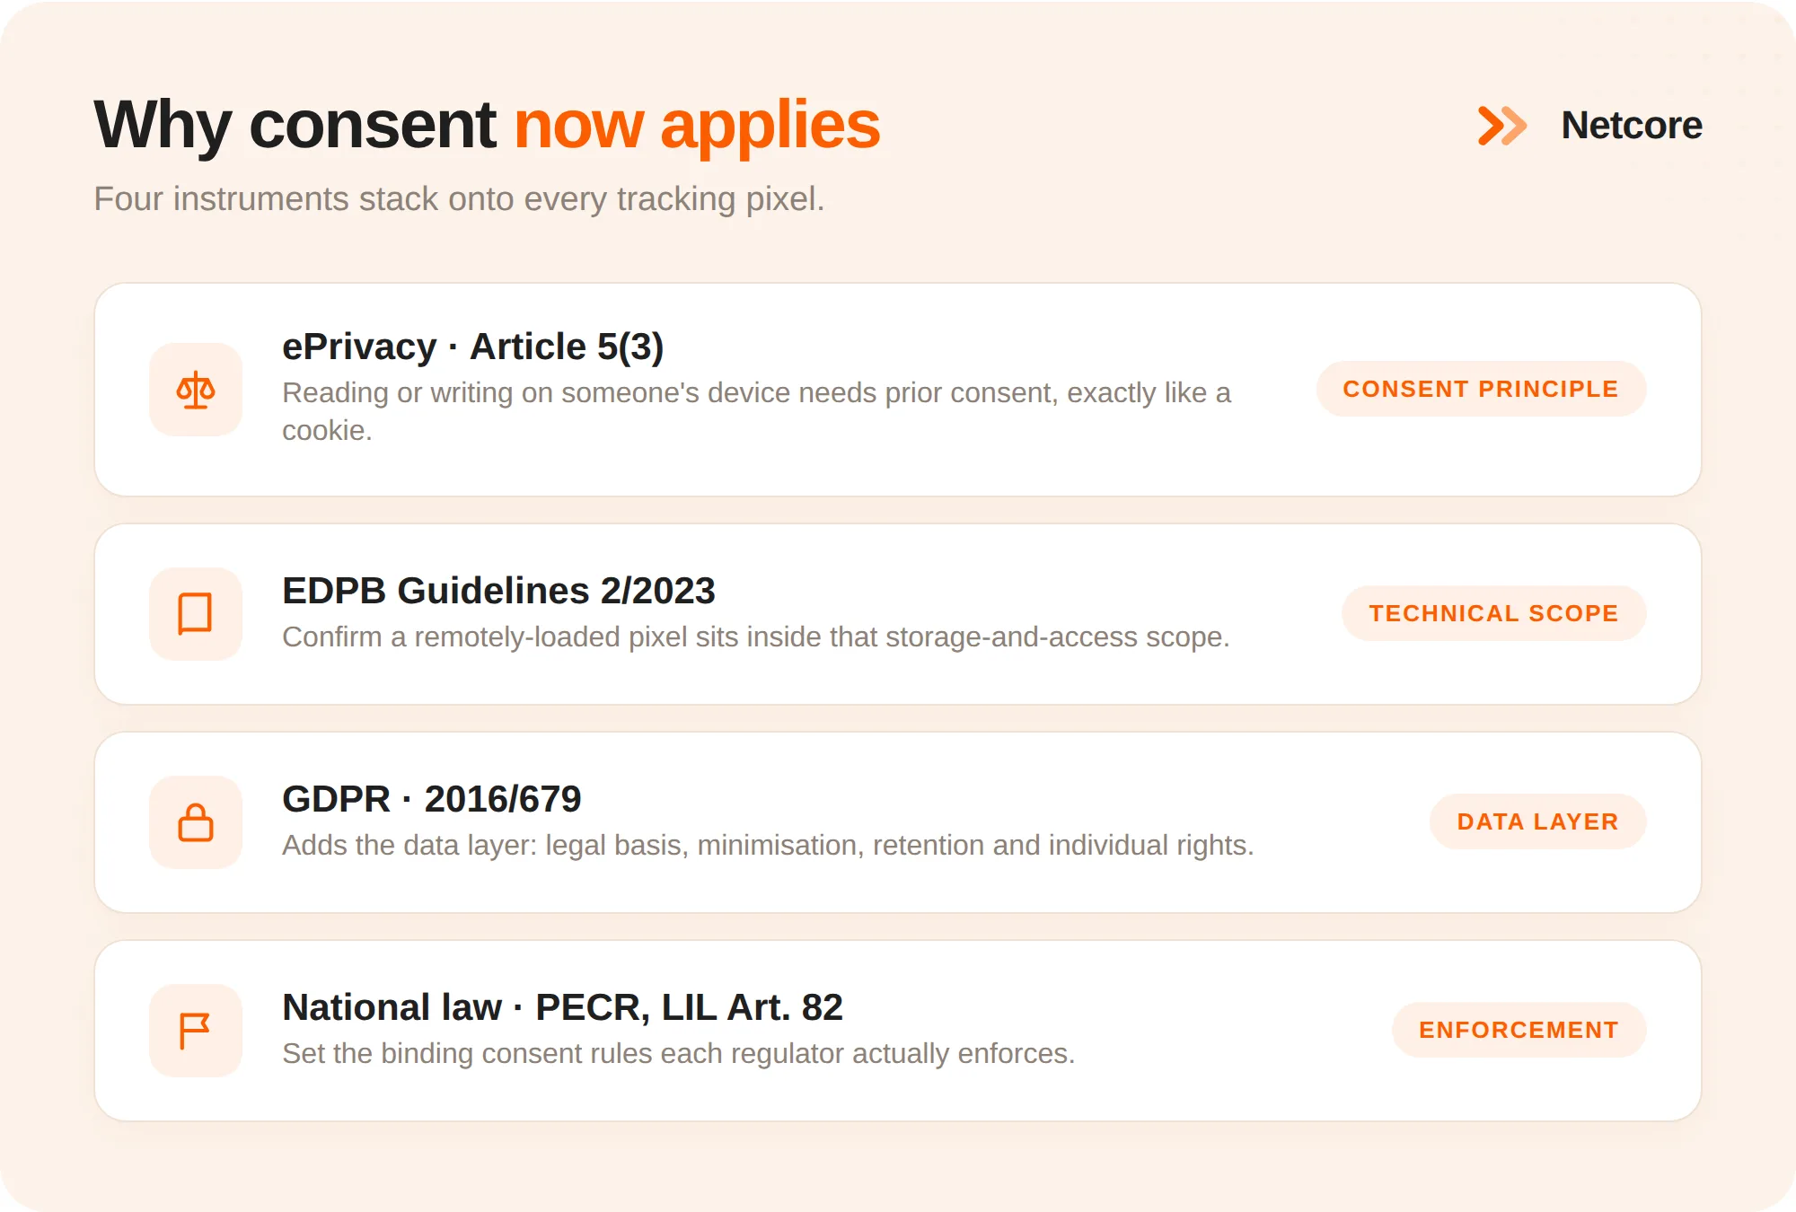Click the flag icon beside National law
1796x1212 pixels.
click(196, 1031)
